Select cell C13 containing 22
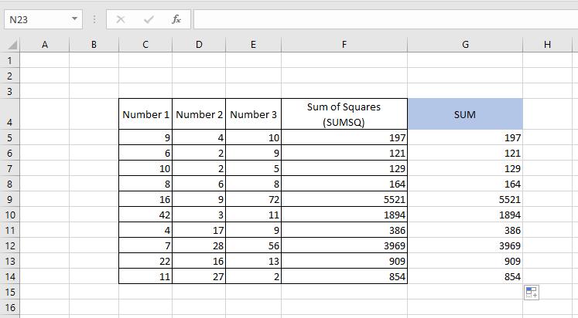This screenshot has height=318, width=578. click(145, 261)
